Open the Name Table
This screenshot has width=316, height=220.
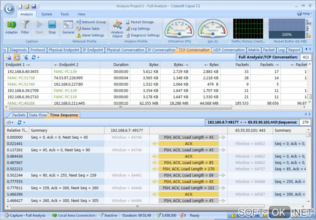88,29
